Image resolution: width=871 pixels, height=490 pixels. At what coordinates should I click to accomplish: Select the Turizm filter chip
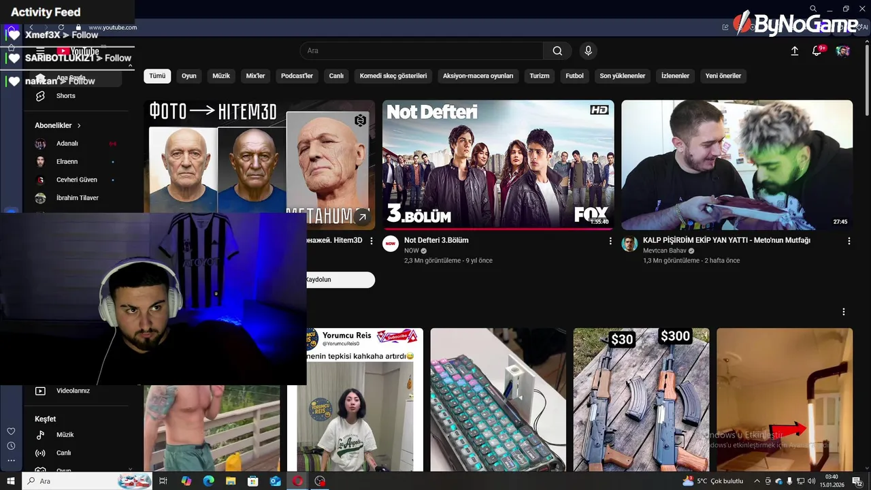click(540, 76)
